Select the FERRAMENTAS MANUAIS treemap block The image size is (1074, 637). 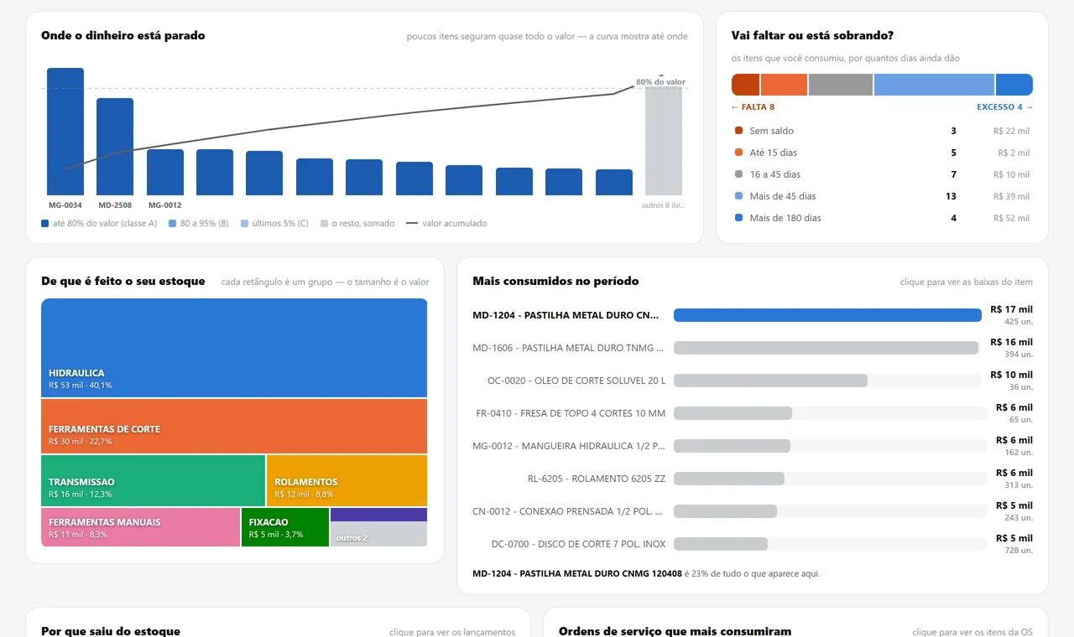point(140,527)
